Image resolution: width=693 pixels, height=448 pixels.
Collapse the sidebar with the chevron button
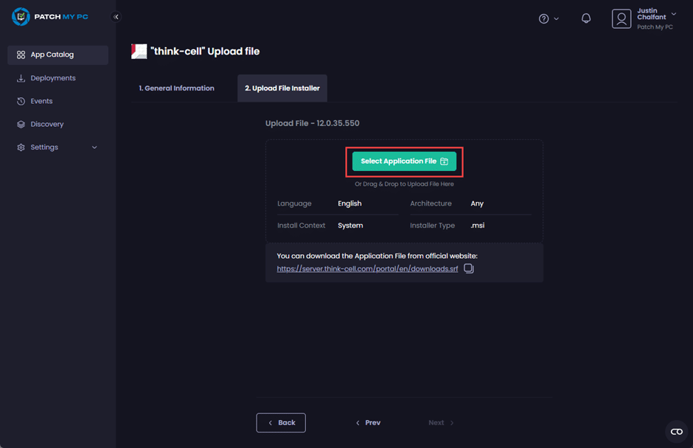tap(116, 17)
